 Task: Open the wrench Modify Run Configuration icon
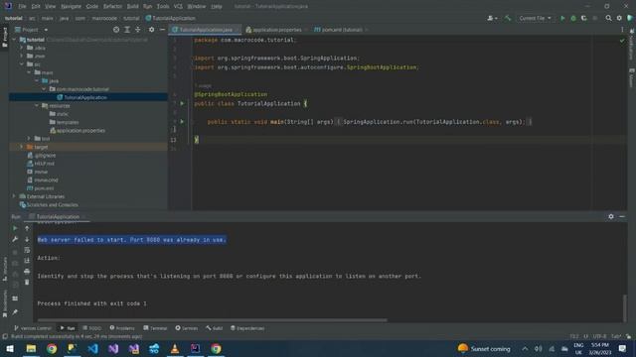[x=15, y=239]
